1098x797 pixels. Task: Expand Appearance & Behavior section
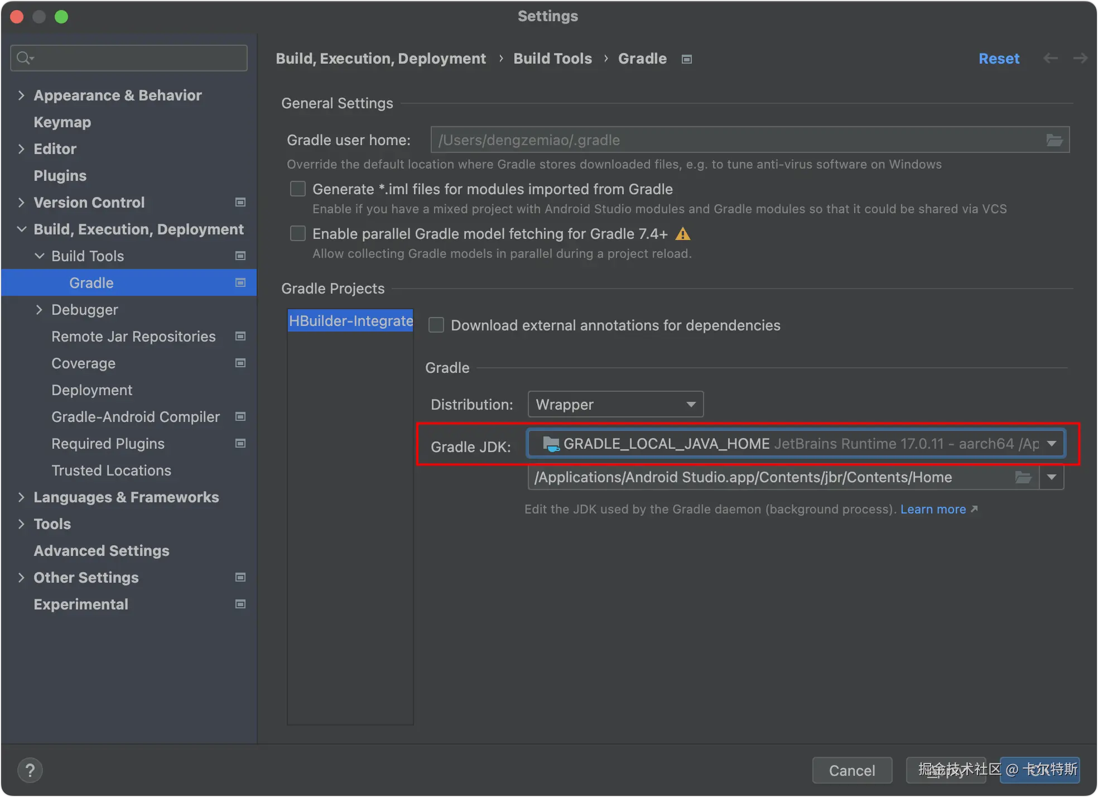click(x=21, y=95)
